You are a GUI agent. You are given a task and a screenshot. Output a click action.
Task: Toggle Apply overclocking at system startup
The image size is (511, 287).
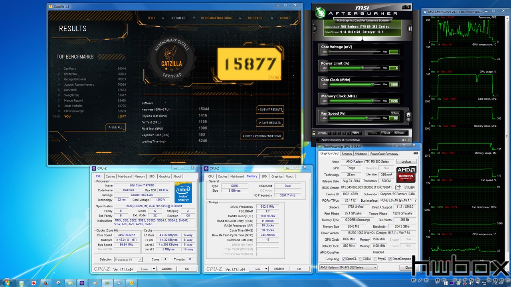(317, 140)
